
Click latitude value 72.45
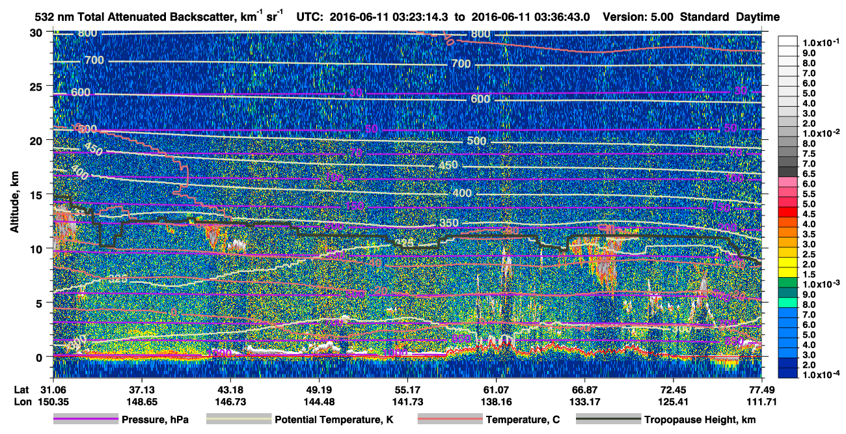coord(674,389)
